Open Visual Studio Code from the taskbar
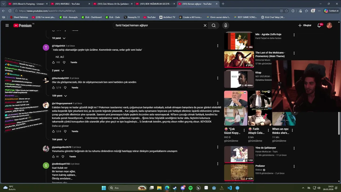 tap(230, 188)
